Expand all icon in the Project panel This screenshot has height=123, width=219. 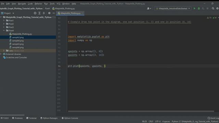pos(39,13)
